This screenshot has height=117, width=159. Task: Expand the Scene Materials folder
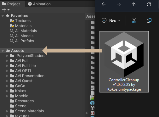[7, 111]
